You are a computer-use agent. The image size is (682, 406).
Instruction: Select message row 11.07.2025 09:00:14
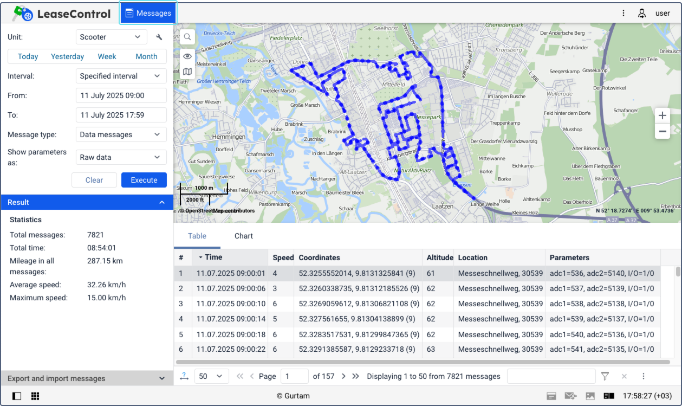[x=417, y=319]
